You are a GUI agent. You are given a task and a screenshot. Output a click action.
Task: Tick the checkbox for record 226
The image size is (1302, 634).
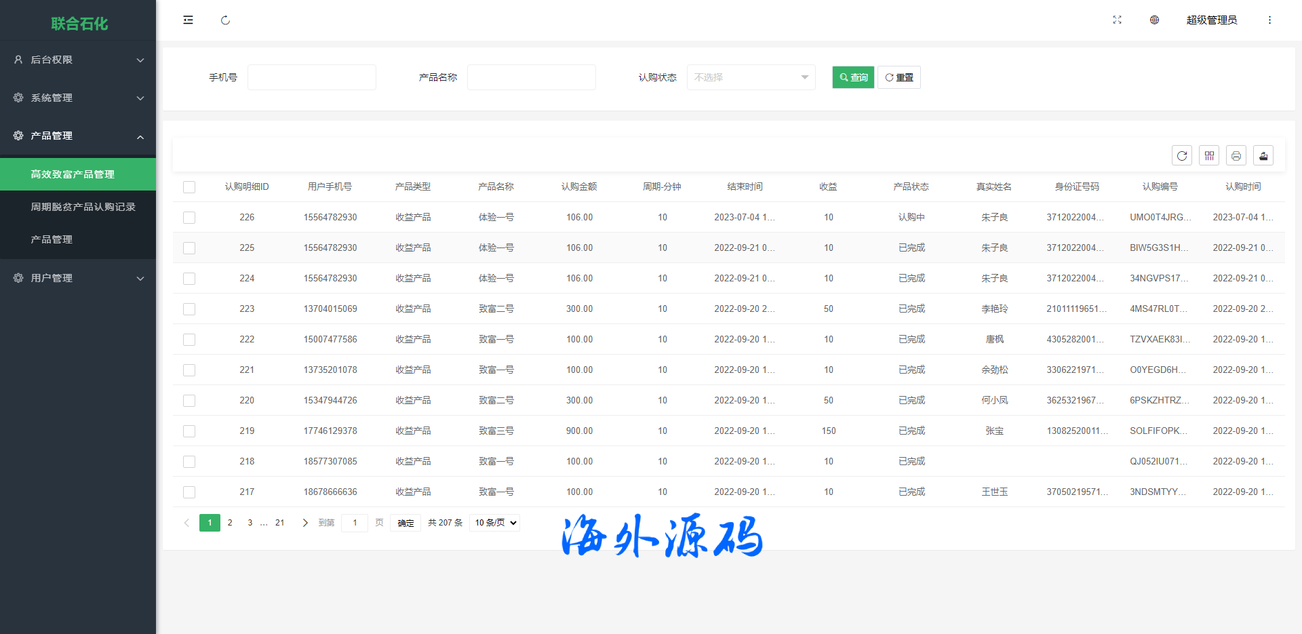pyautogui.click(x=189, y=218)
